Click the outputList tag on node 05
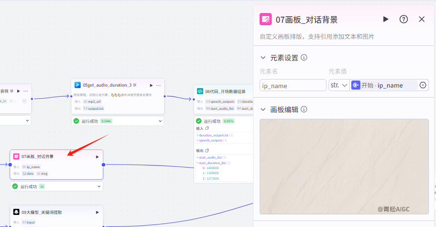 [x=94, y=109]
